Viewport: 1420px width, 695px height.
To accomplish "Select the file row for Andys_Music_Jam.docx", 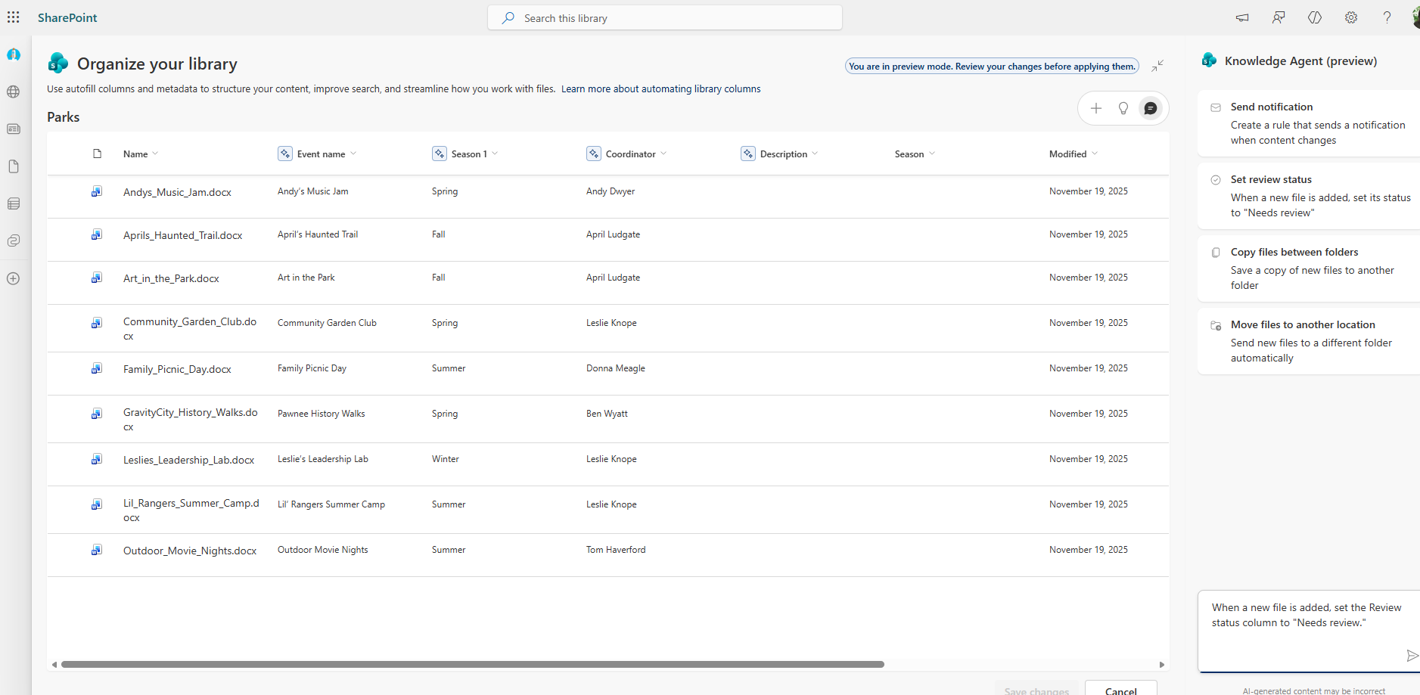I will 97,191.
